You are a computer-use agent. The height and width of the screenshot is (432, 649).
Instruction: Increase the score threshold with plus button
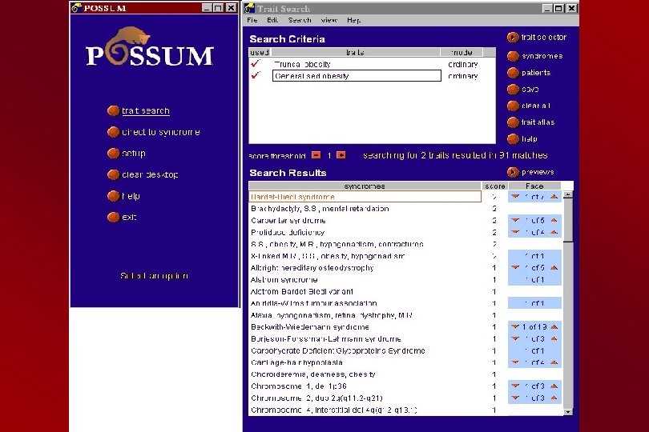click(x=341, y=155)
